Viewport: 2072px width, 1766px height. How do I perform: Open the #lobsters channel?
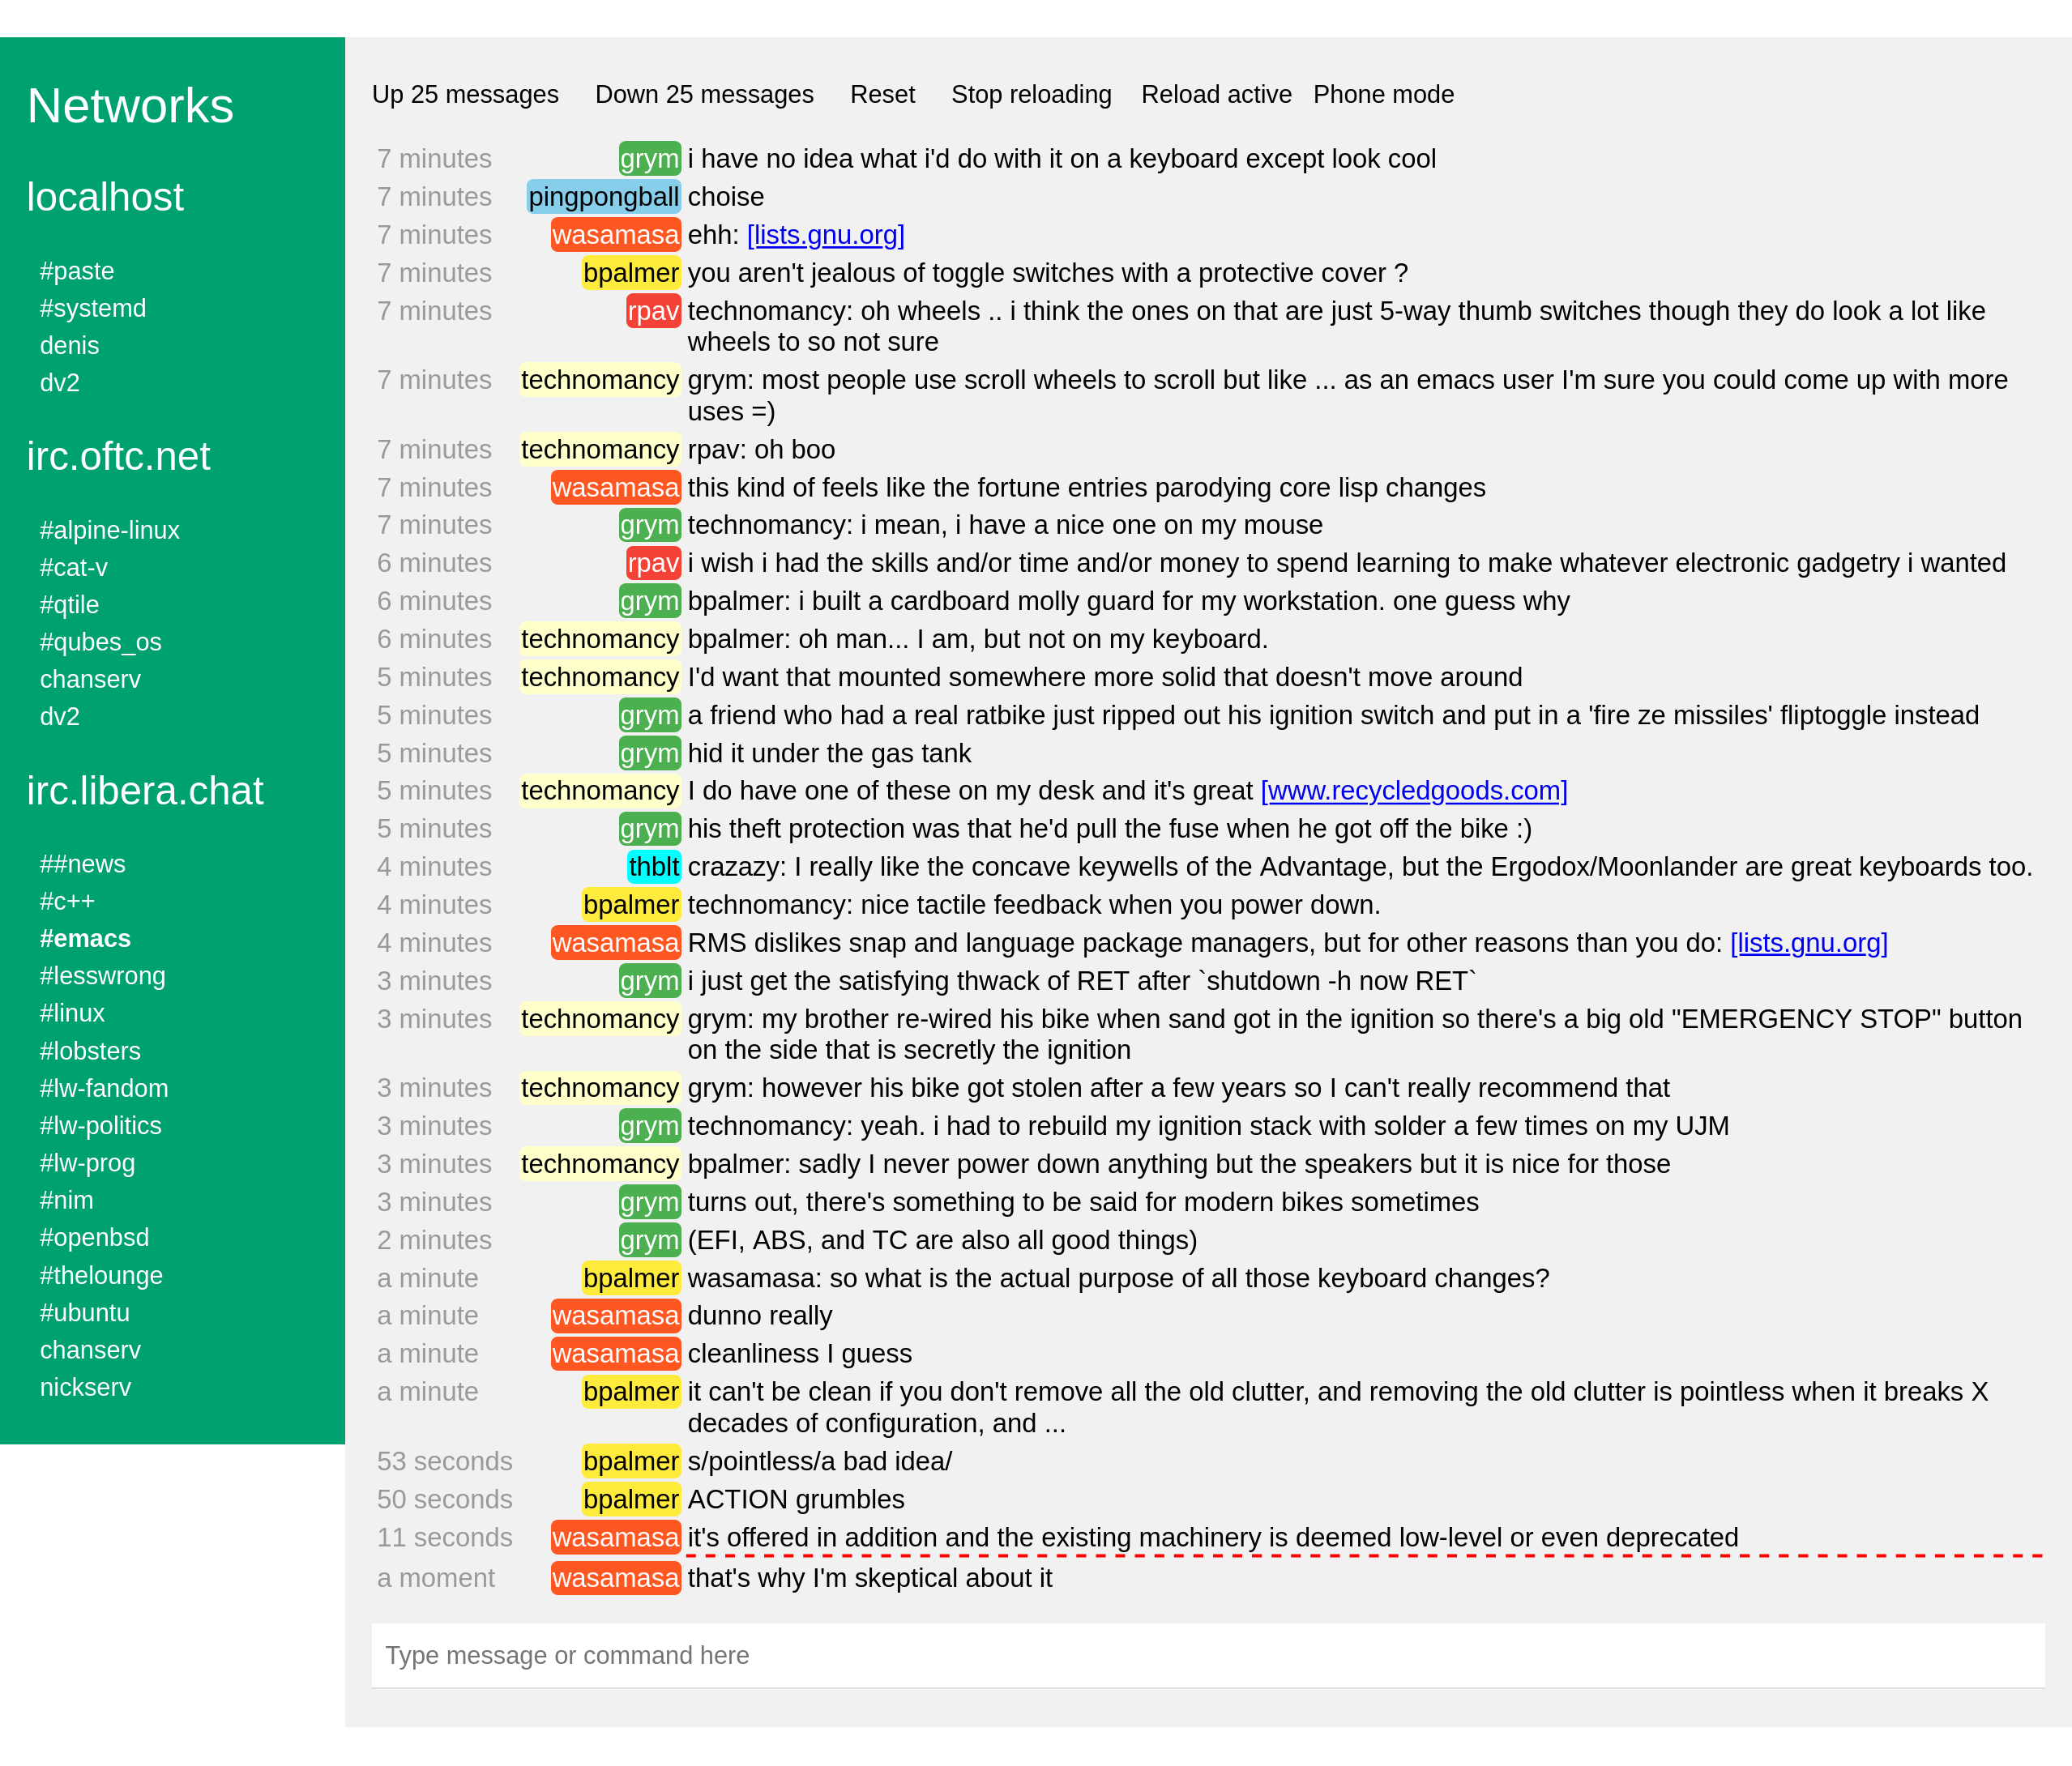point(90,1051)
